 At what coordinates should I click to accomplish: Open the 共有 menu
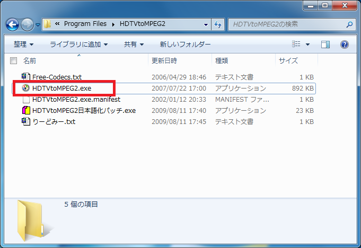(134, 45)
